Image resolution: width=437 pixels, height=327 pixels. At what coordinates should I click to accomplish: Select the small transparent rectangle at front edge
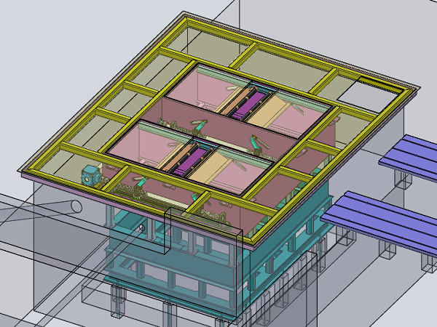click(x=169, y=231)
